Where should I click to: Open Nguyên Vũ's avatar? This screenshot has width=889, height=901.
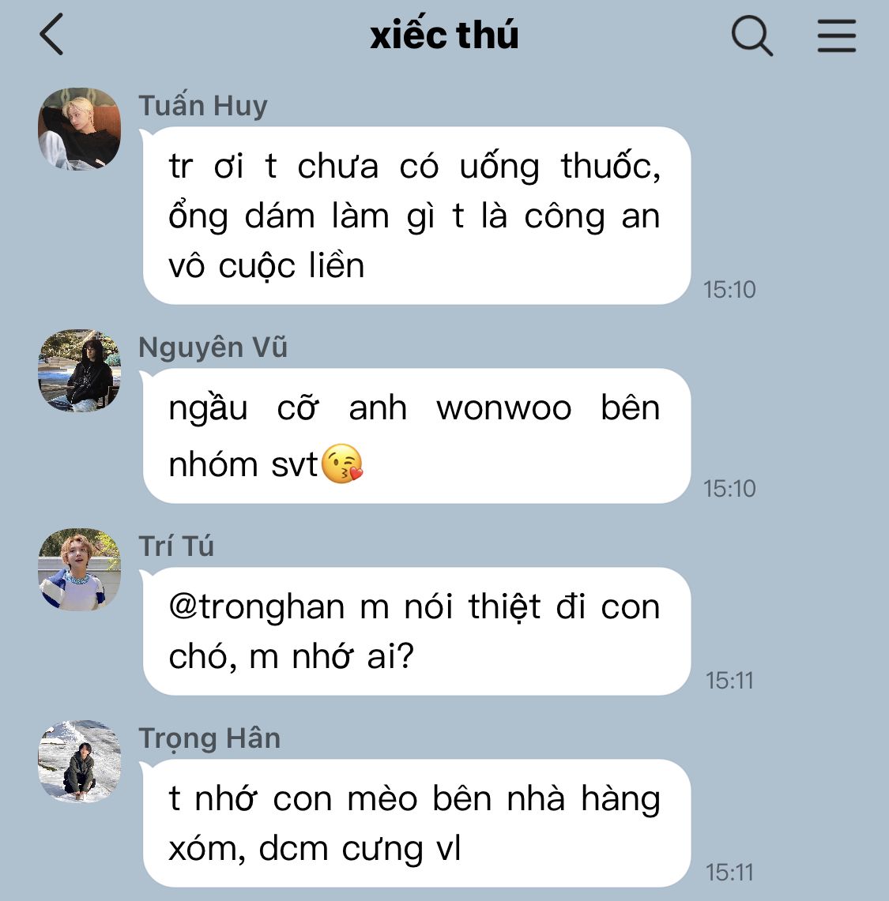[x=79, y=370]
